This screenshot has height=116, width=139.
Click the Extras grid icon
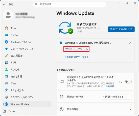click(x=4, y=111)
